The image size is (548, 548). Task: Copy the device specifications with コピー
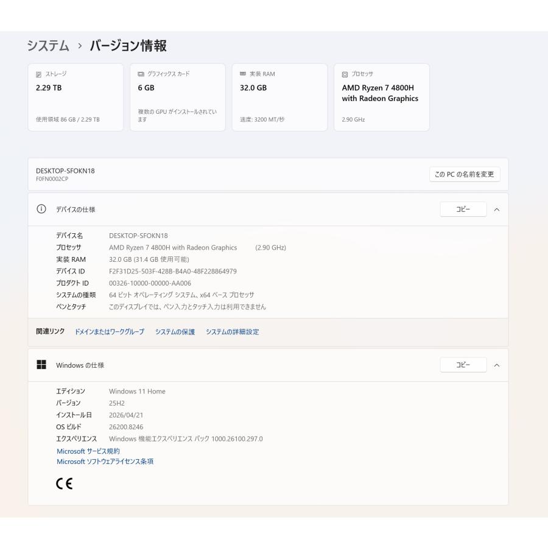463,209
